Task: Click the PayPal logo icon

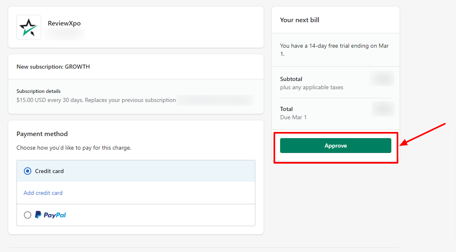Action: 51,215
